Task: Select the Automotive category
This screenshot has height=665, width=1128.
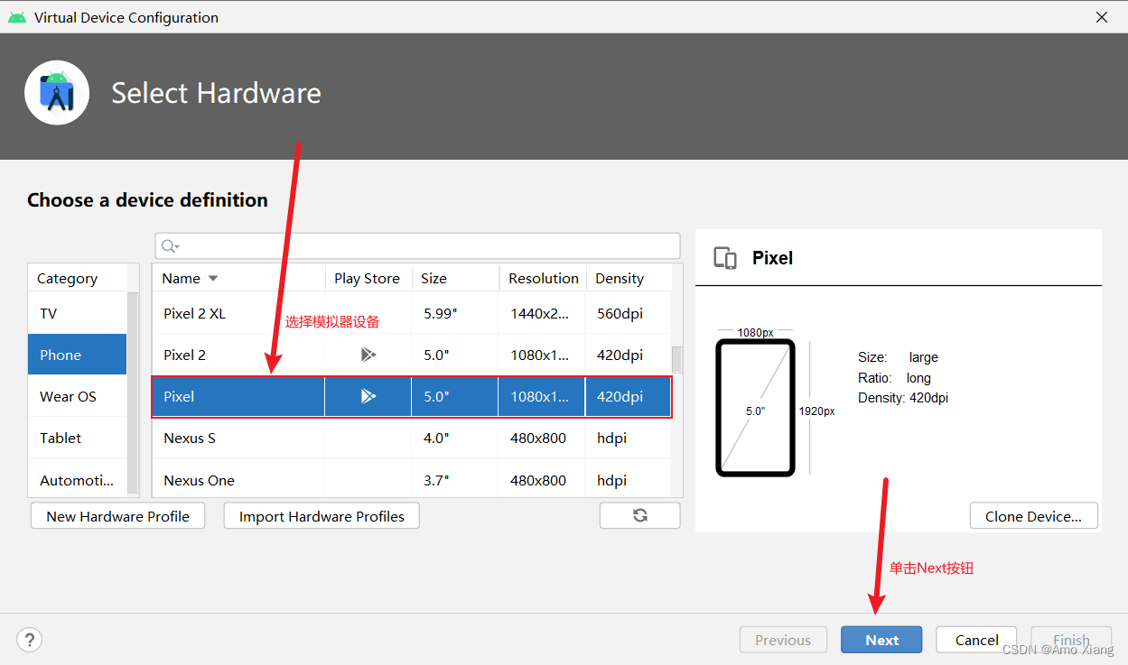Action: pos(78,479)
